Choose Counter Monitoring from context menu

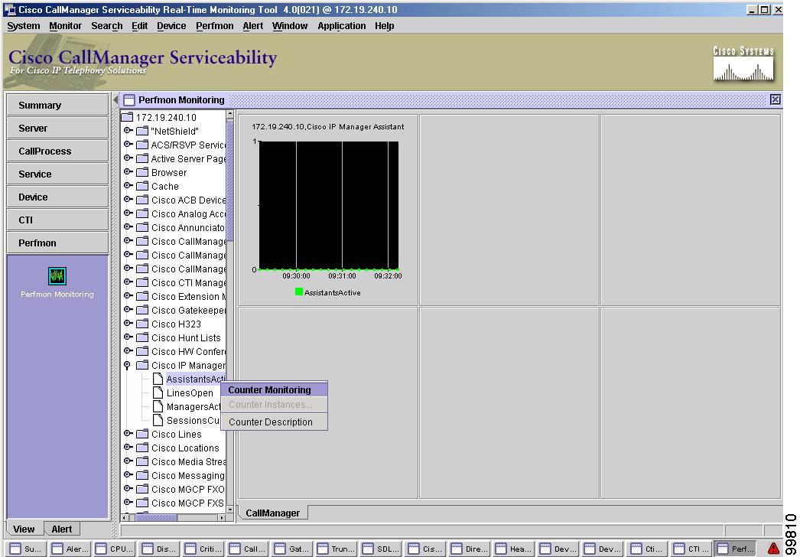tap(274, 389)
